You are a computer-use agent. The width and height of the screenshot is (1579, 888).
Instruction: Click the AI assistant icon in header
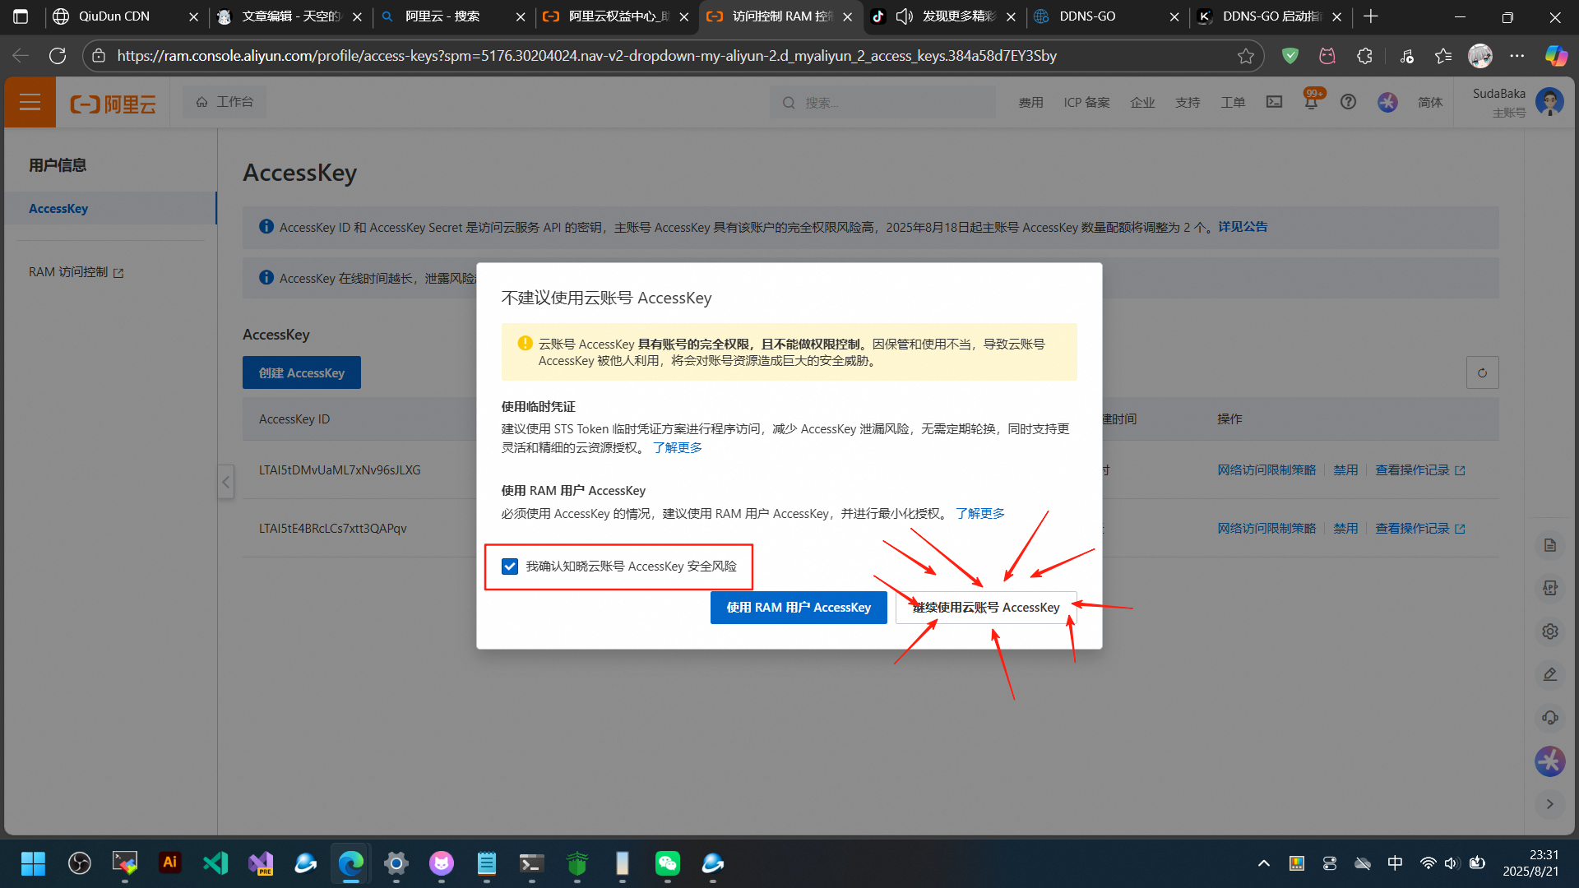click(x=1387, y=102)
